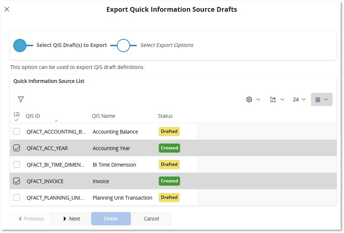
Task: Go to Select Export Options step label
Action: tap(167, 45)
